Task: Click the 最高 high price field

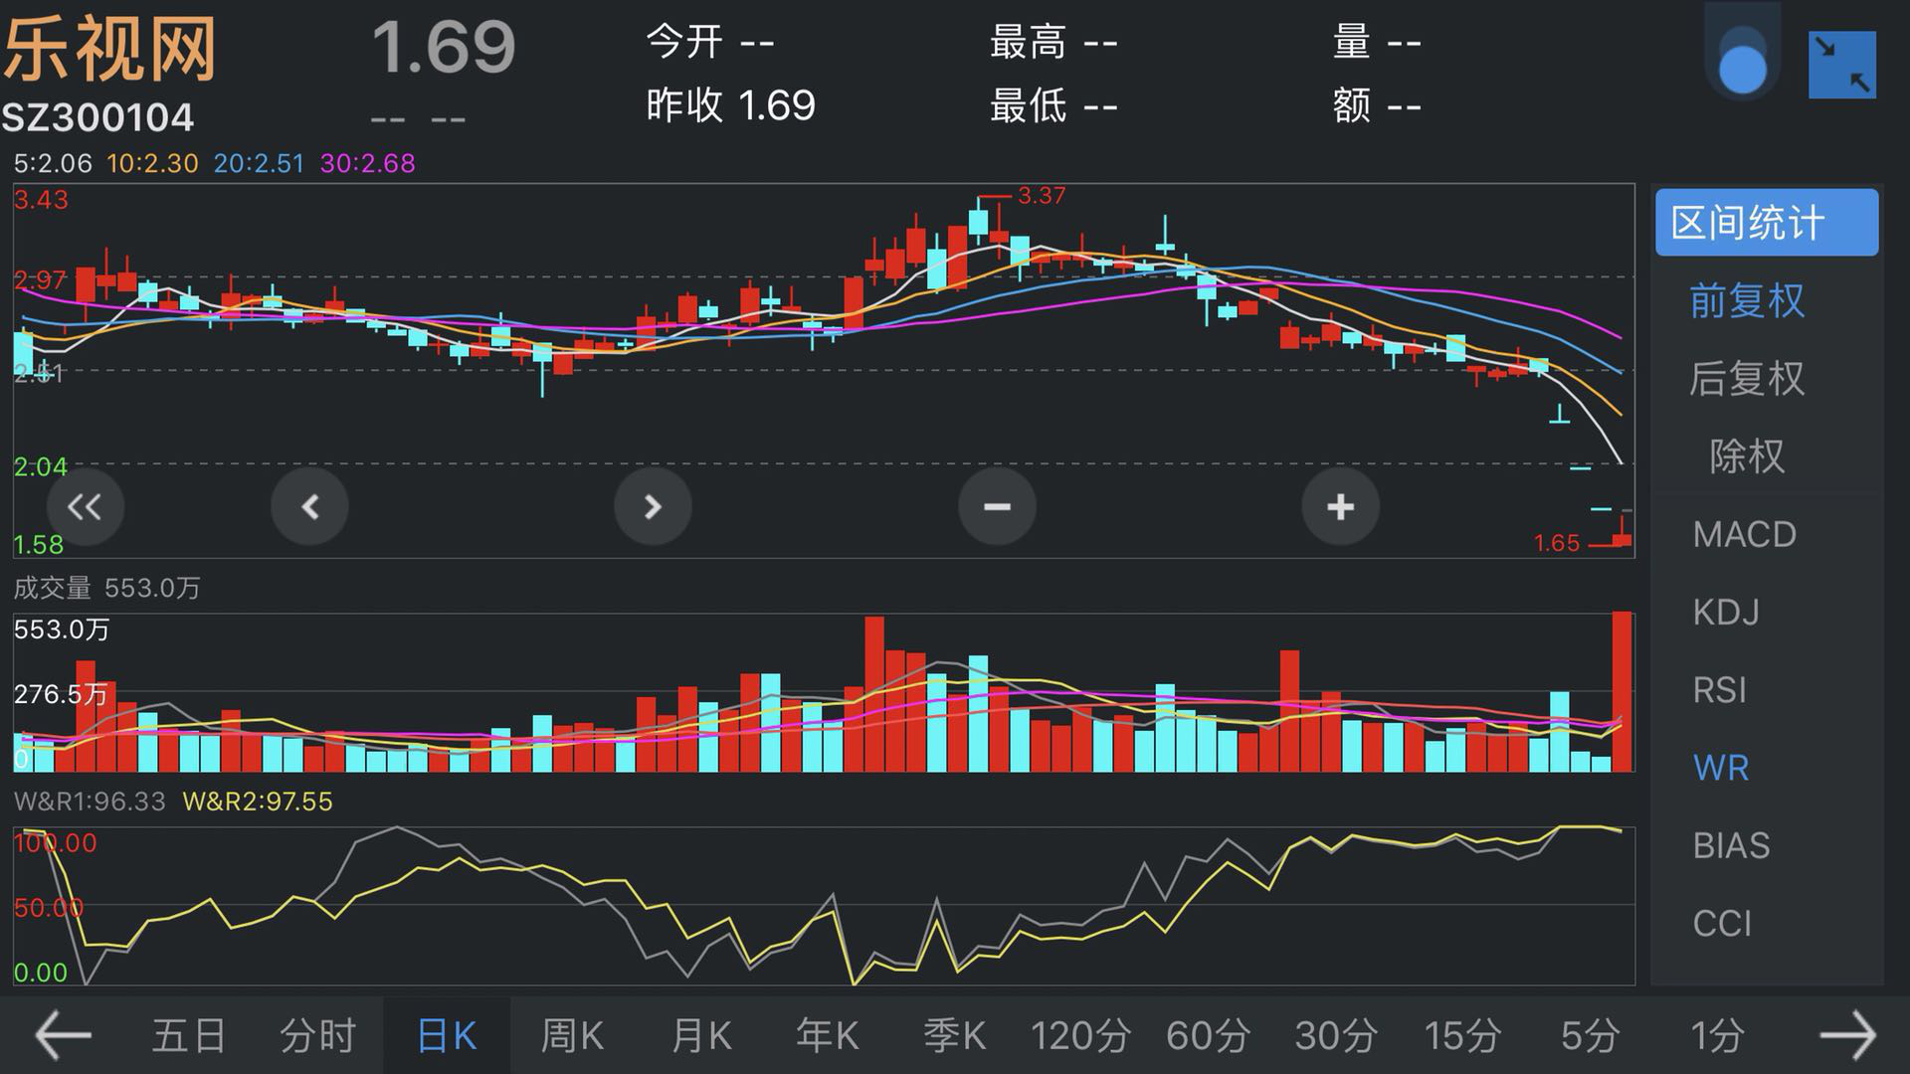Action: click(1053, 42)
